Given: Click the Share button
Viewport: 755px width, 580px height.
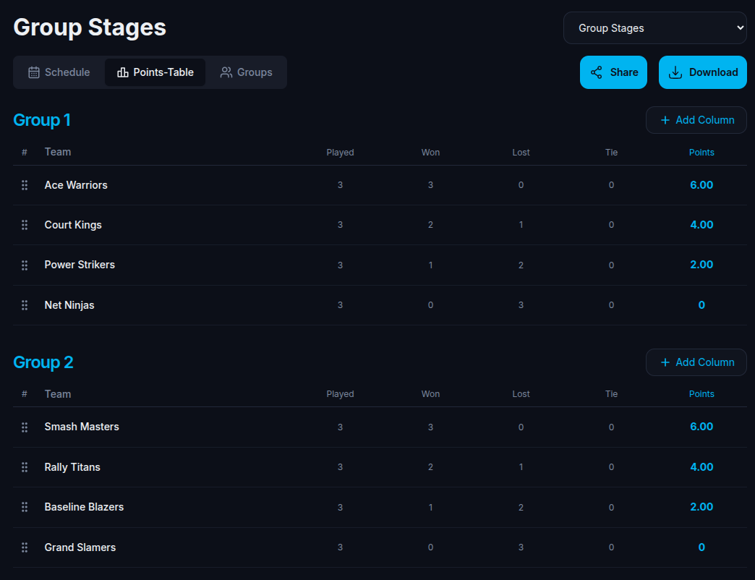Looking at the screenshot, I should 613,72.
